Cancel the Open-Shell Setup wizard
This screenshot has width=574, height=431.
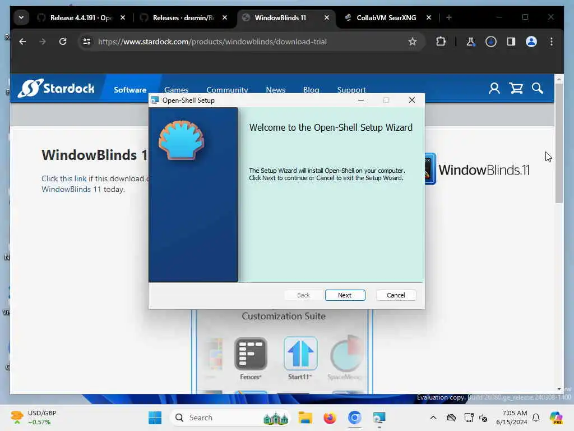[396, 295]
